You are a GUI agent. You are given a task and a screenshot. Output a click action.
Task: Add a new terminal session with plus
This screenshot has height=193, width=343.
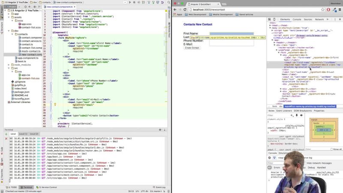point(6,134)
